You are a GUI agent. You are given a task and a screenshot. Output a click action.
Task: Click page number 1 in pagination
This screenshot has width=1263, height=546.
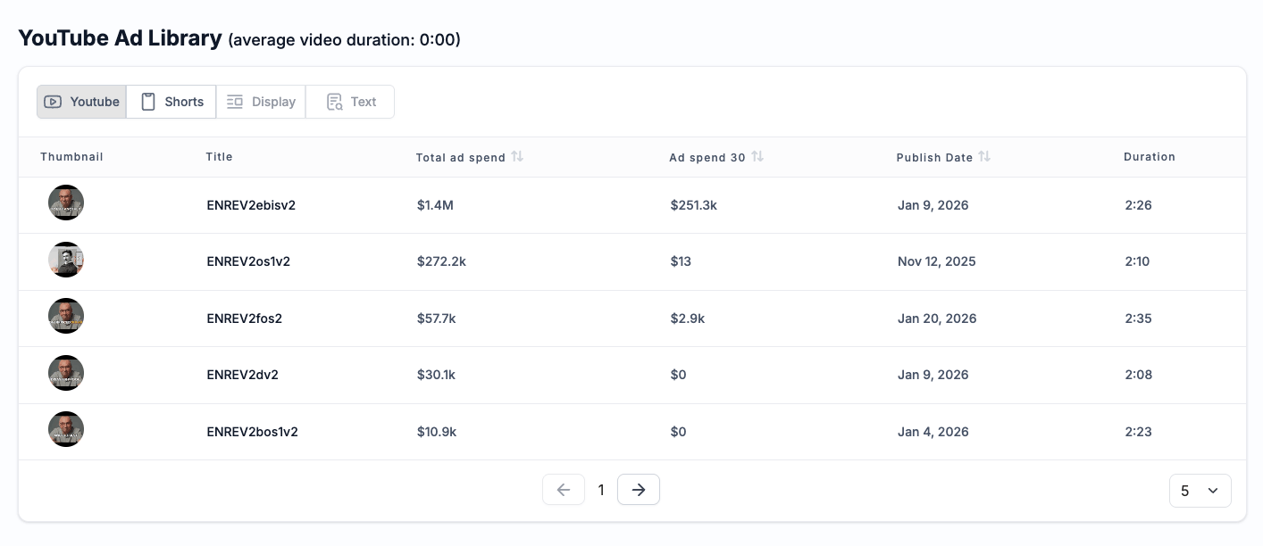(601, 490)
